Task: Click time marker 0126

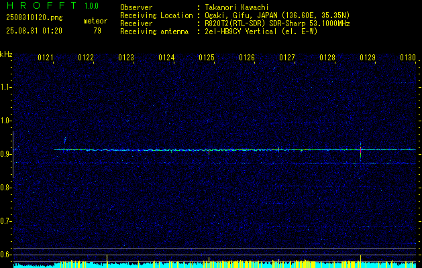Action: point(247,57)
